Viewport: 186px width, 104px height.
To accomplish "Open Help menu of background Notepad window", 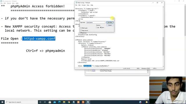I will pos(17,3).
